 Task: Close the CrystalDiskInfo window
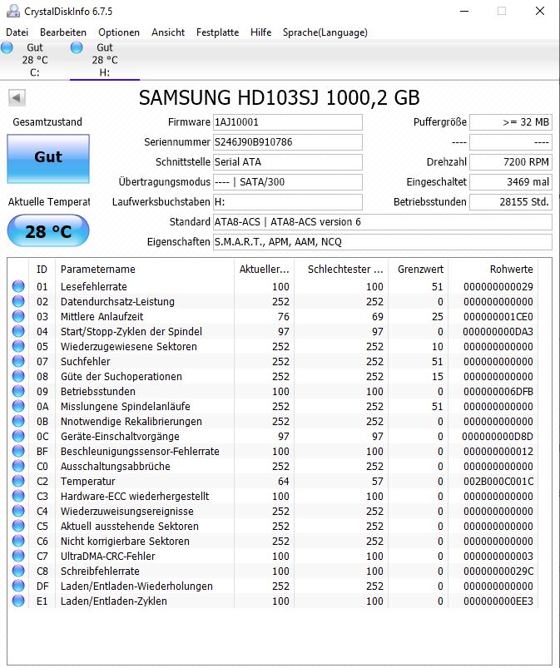tap(540, 11)
